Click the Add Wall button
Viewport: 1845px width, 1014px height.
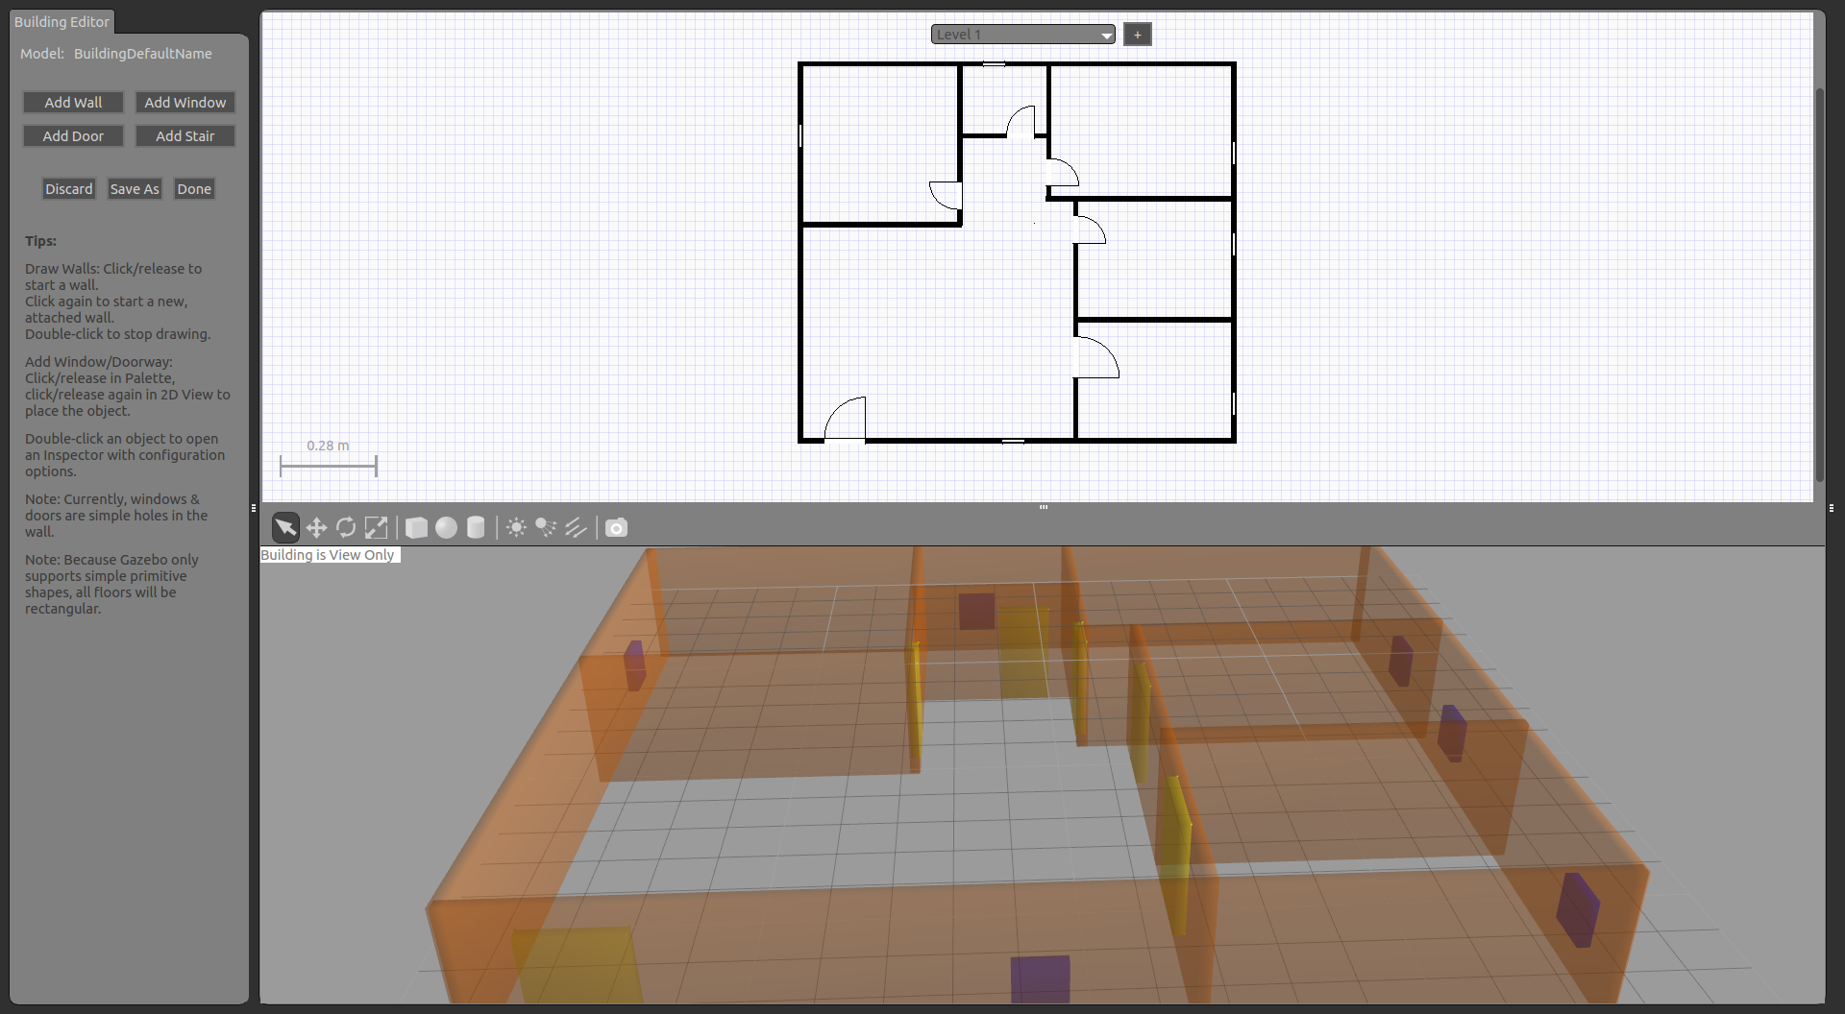73,103
